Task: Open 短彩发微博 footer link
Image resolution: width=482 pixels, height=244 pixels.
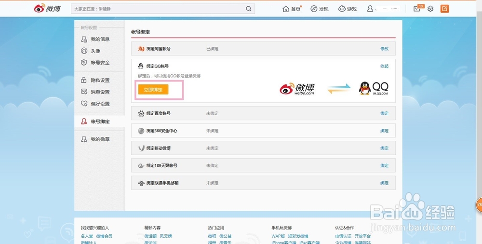Action: coord(298,236)
